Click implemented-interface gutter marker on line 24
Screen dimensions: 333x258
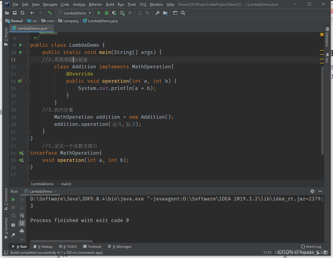point(21,153)
